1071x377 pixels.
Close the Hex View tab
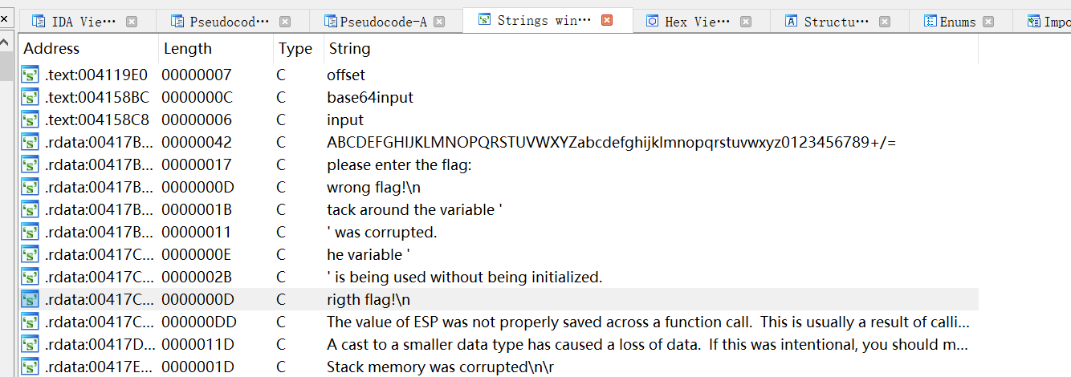(x=746, y=22)
